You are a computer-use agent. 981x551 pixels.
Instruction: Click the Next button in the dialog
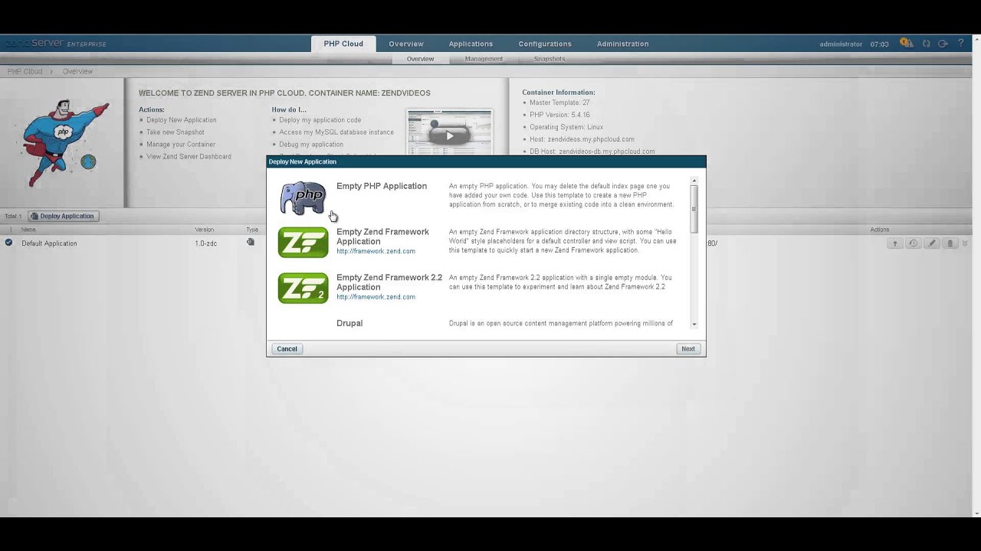point(688,349)
